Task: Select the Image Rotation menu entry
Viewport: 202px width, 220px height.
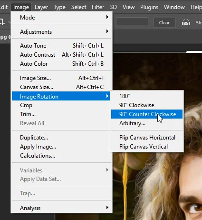Action: pos(61,96)
